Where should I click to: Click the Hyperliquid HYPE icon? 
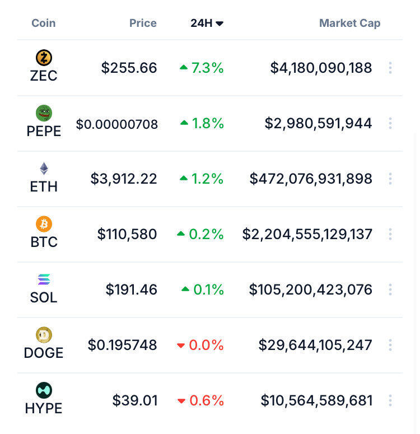[x=44, y=390]
